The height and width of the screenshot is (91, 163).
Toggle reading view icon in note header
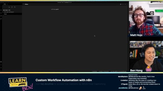(121, 4)
